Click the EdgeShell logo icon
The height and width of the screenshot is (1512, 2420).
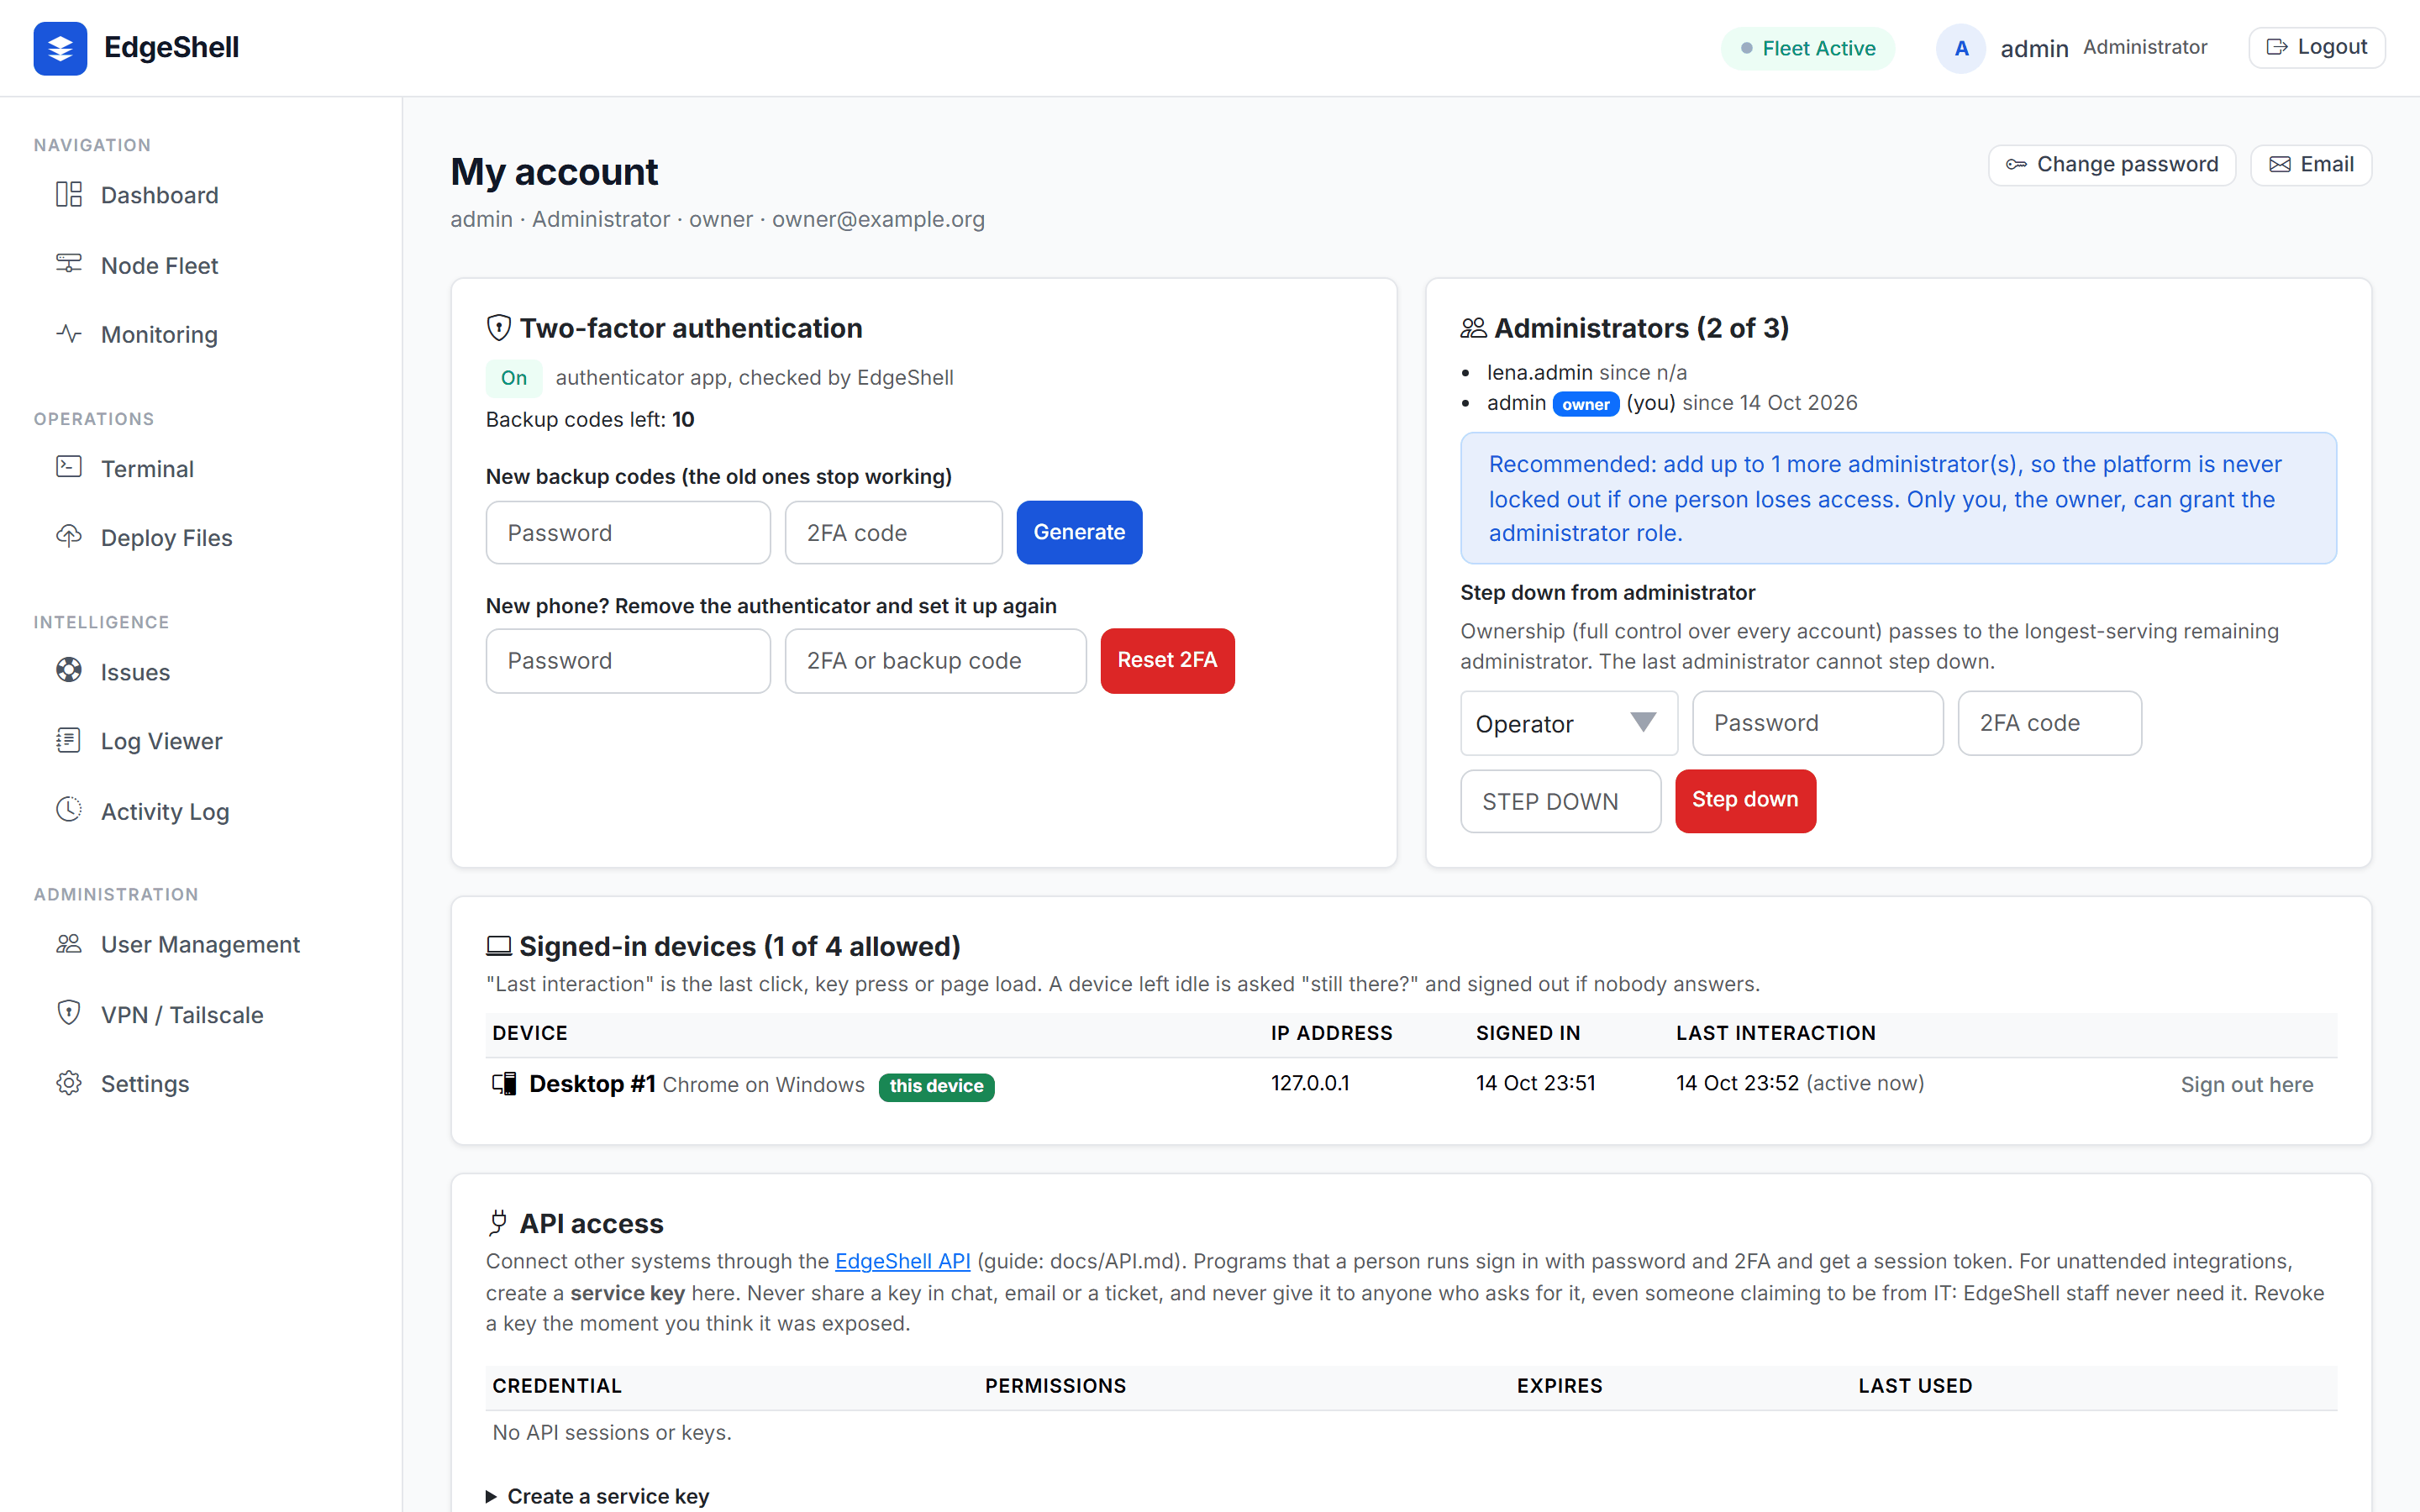coord(60,48)
